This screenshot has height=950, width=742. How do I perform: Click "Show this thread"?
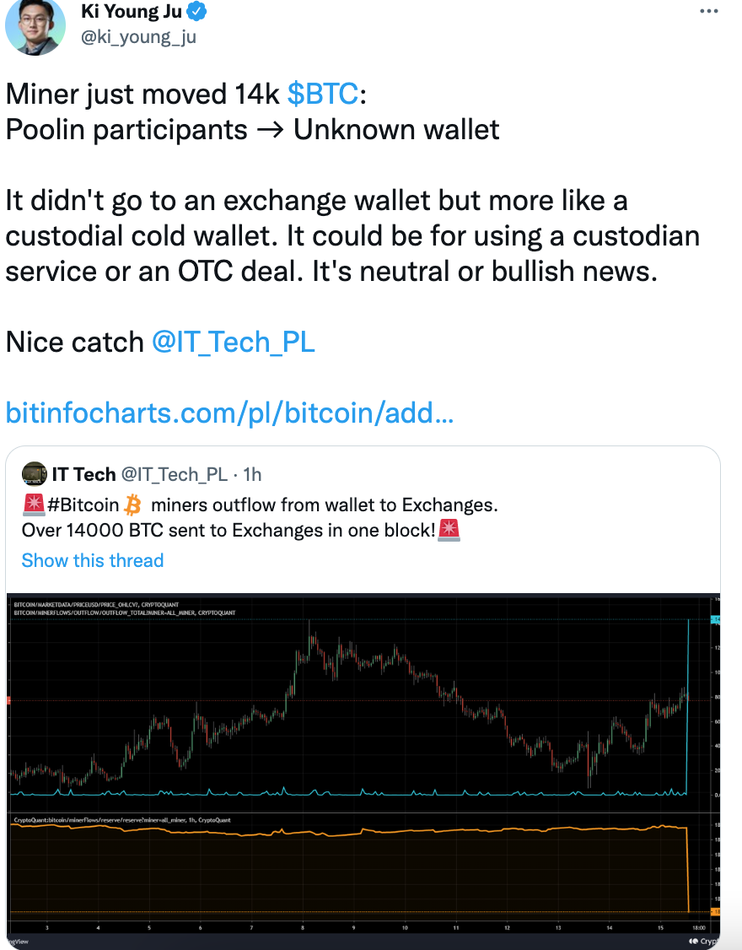pyautogui.click(x=93, y=560)
